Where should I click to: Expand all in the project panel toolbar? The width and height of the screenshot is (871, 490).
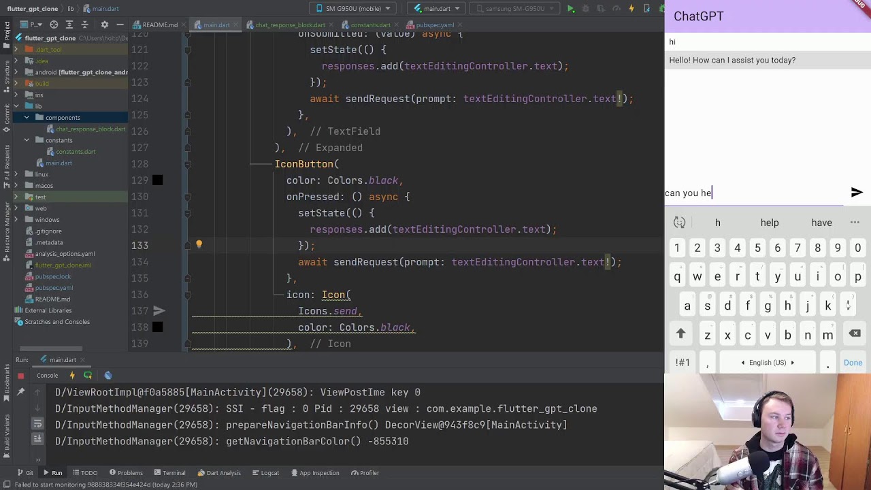[x=70, y=24]
